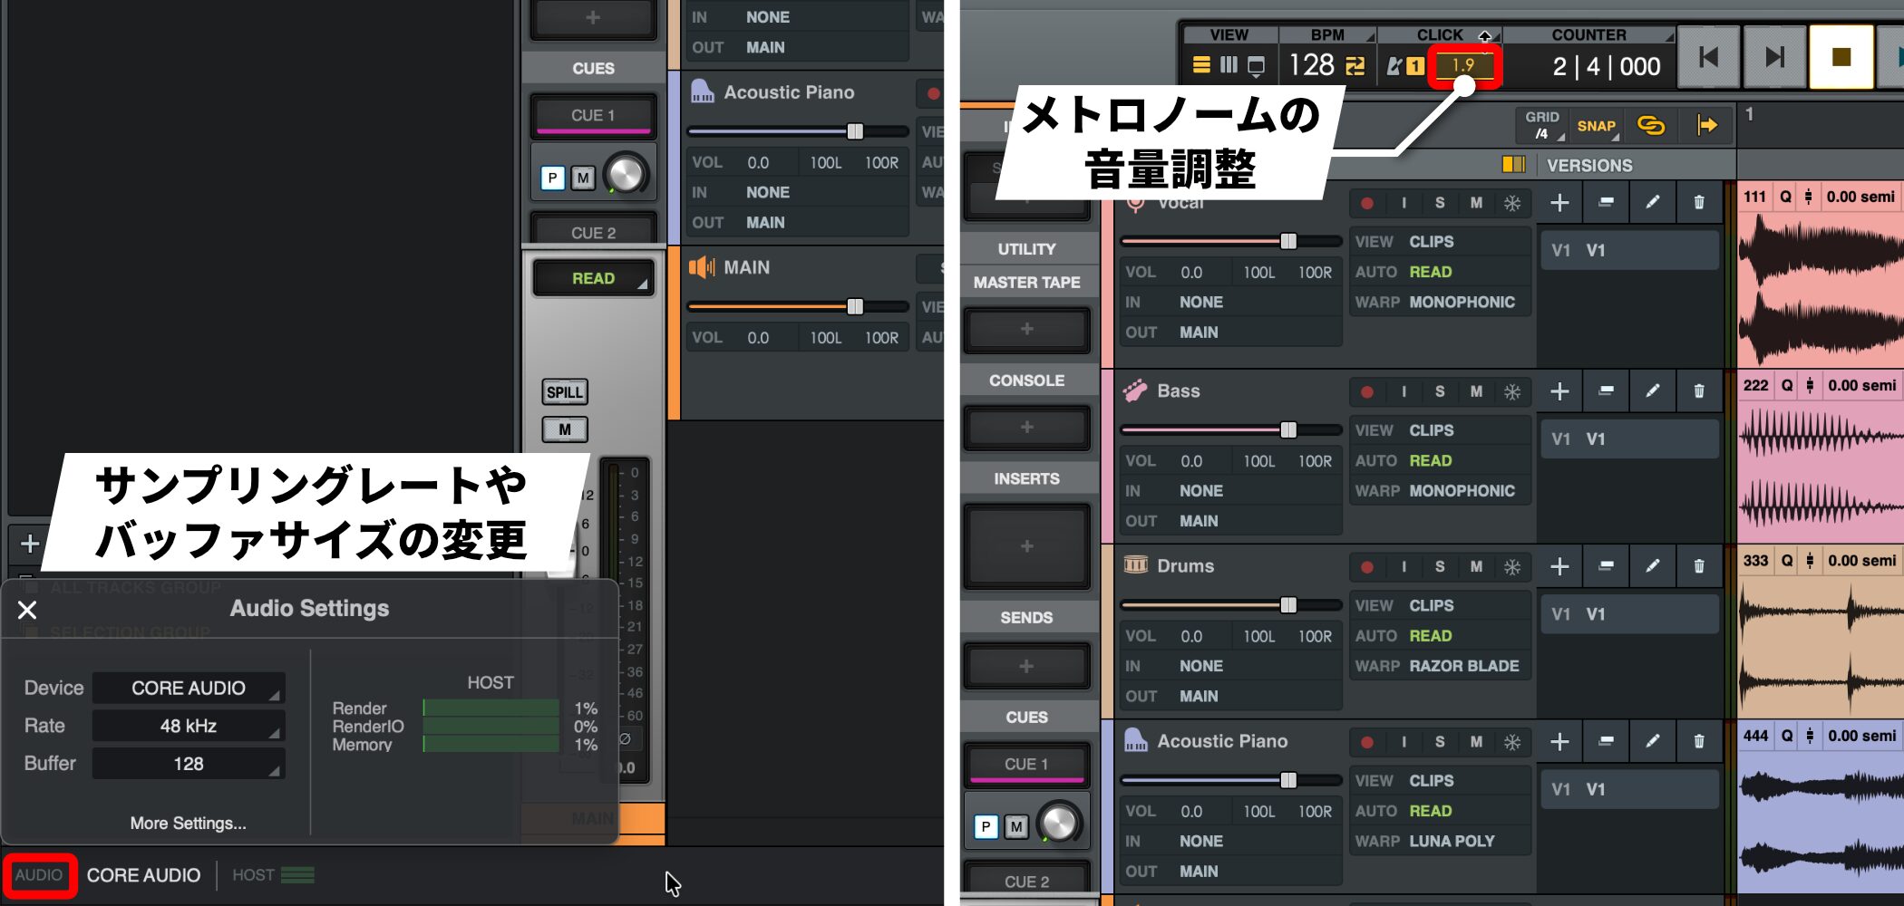Viewport: 1904px width, 906px height.
Task: Open the GRID /4 menu
Action: [x=1541, y=126]
